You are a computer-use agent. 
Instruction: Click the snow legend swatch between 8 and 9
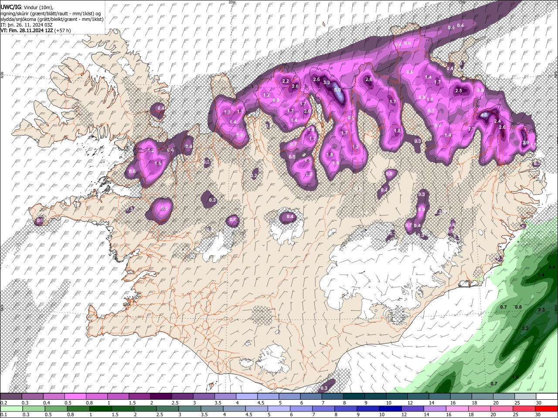(x=354, y=396)
